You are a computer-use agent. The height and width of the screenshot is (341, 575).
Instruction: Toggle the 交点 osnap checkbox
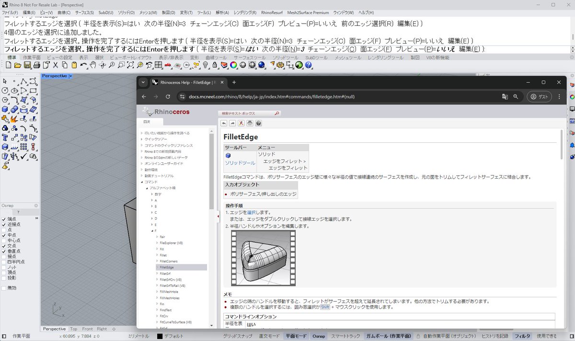[x=4, y=246]
